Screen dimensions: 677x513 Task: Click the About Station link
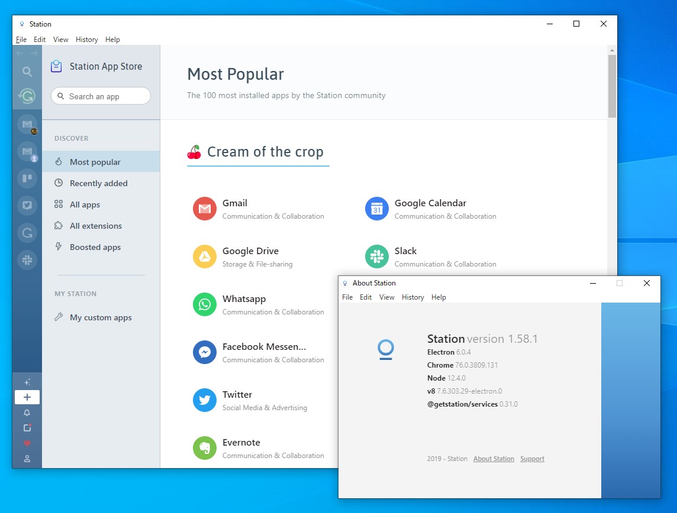(x=494, y=459)
